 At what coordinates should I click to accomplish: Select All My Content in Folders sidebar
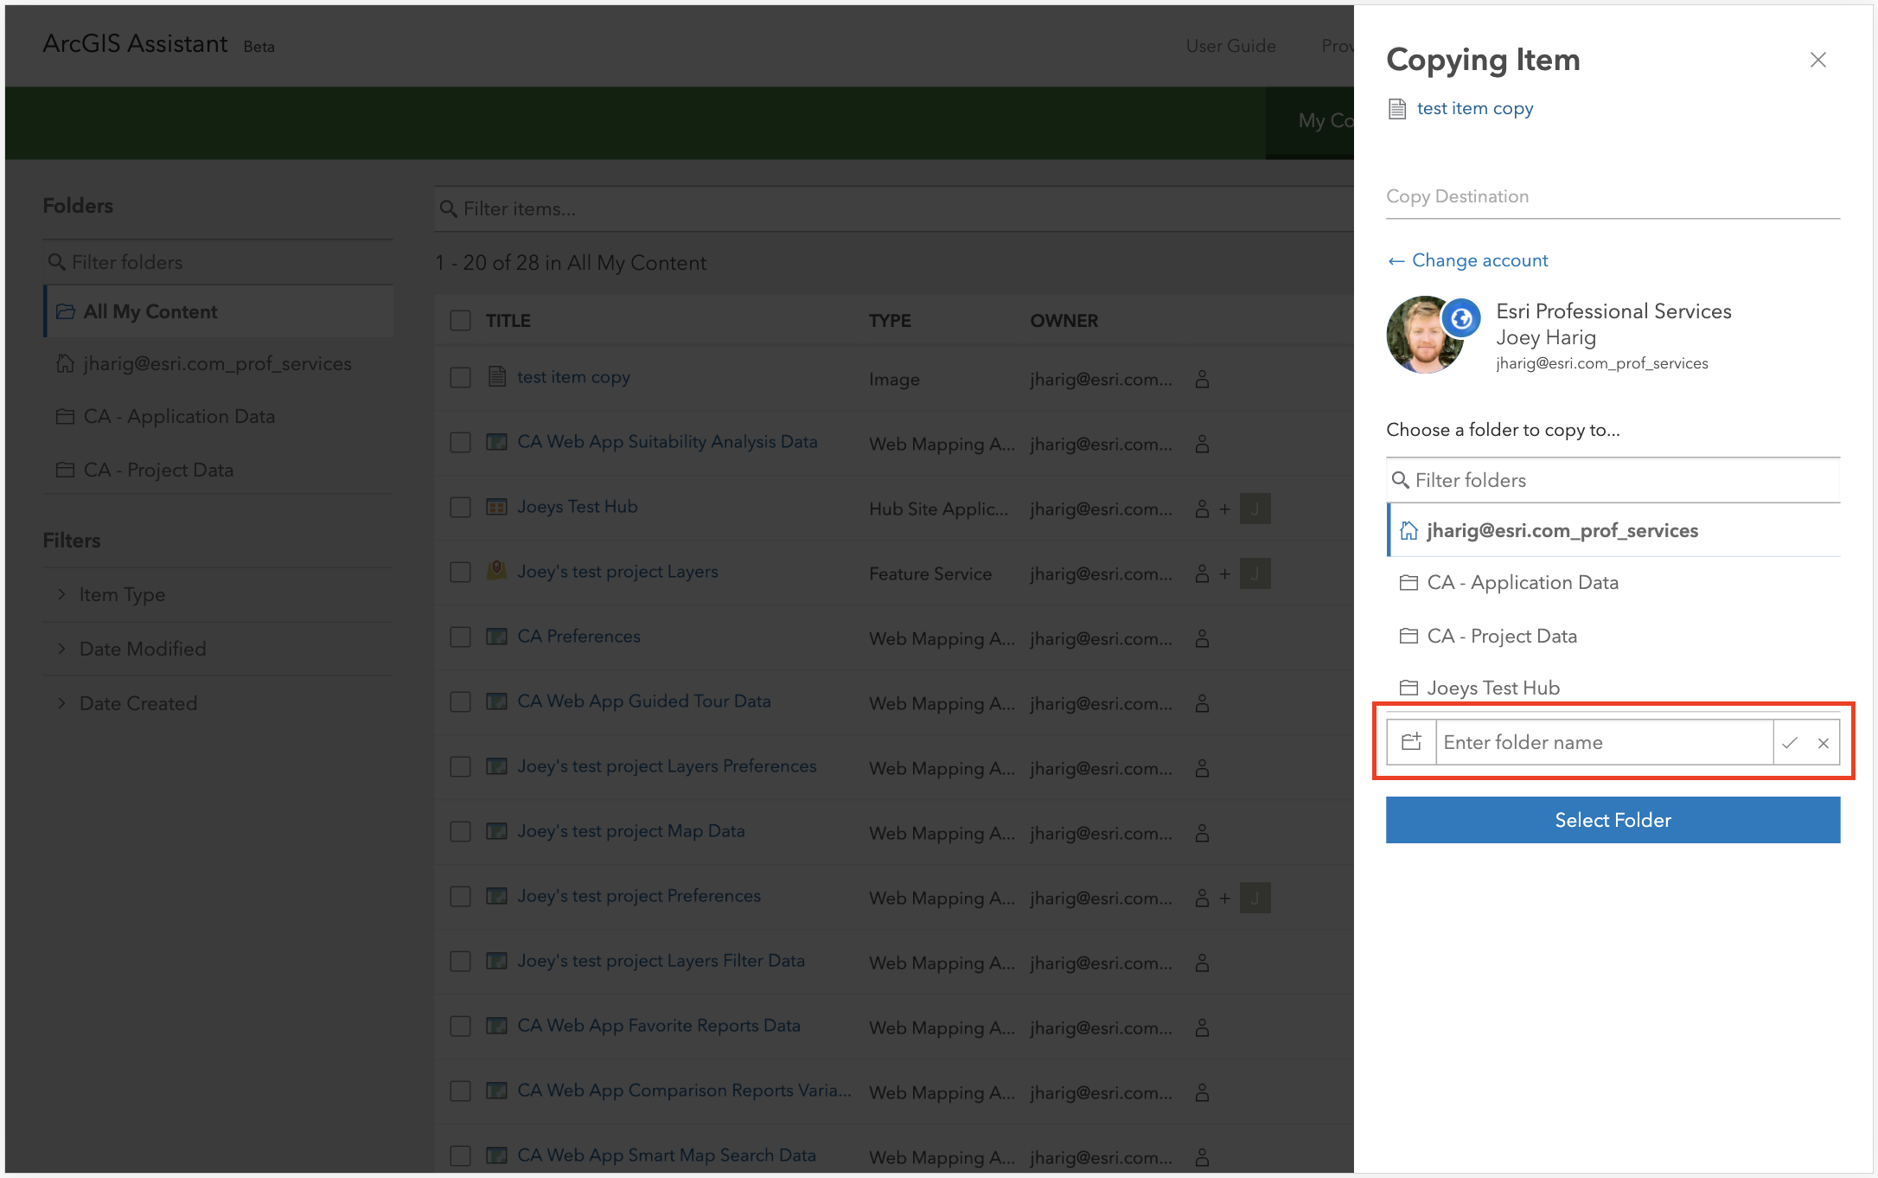[218, 311]
